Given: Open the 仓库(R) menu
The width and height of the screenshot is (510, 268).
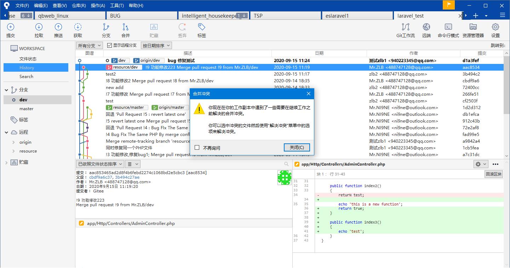Looking at the screenshot, I should pos(79,6).
